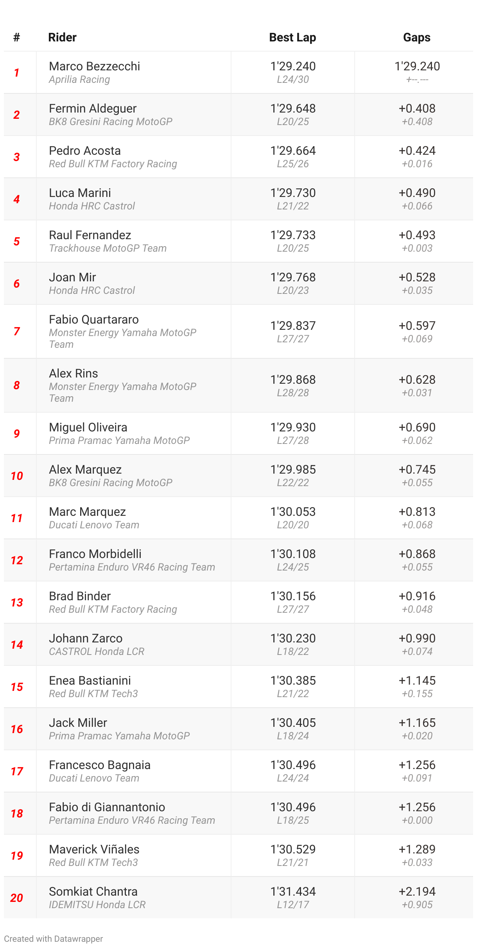Viewport: 477px width, 948px height.
Task: Click the Gaps column header
Action: click(x=416, y=38)
